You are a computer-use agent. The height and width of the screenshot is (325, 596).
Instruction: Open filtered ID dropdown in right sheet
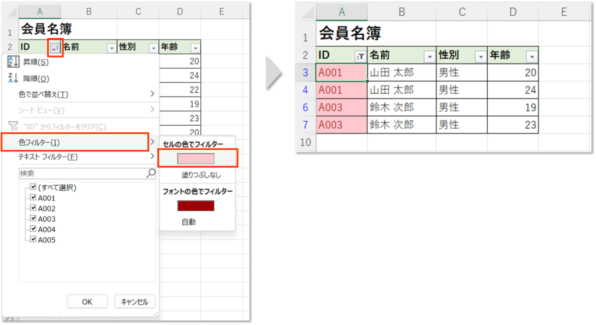pos(360,56)
